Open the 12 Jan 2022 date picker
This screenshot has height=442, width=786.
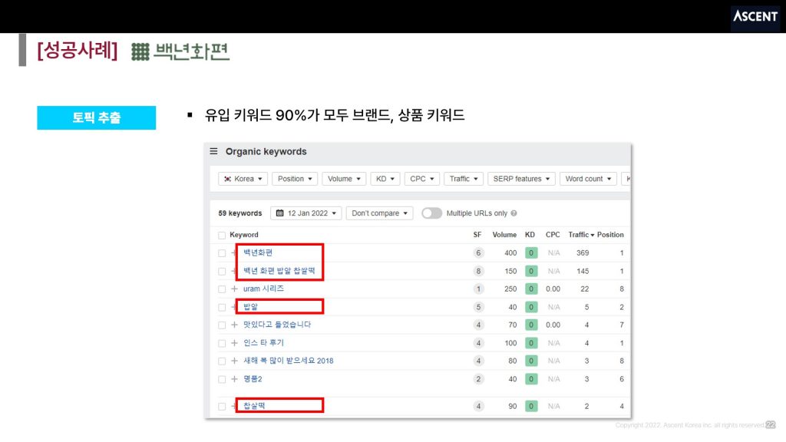tap(305, 213)
